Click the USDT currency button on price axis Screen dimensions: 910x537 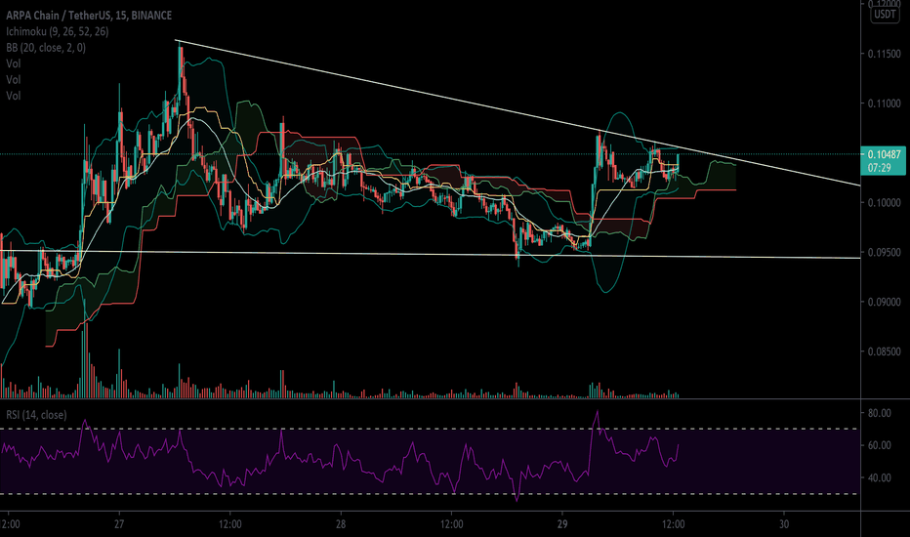click(885, 14)
